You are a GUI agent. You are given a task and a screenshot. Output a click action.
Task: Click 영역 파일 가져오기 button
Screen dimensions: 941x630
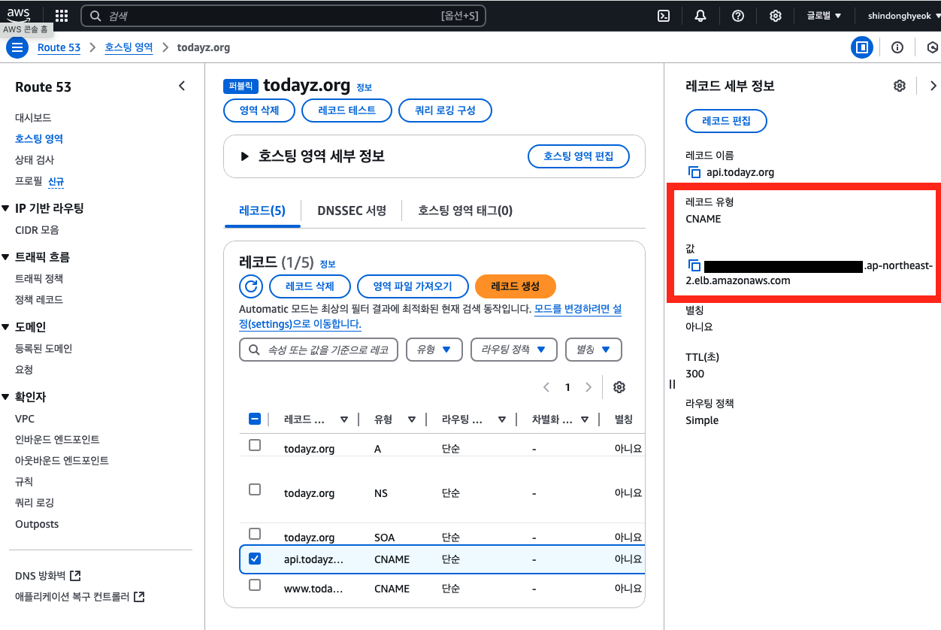coord(413,286)
